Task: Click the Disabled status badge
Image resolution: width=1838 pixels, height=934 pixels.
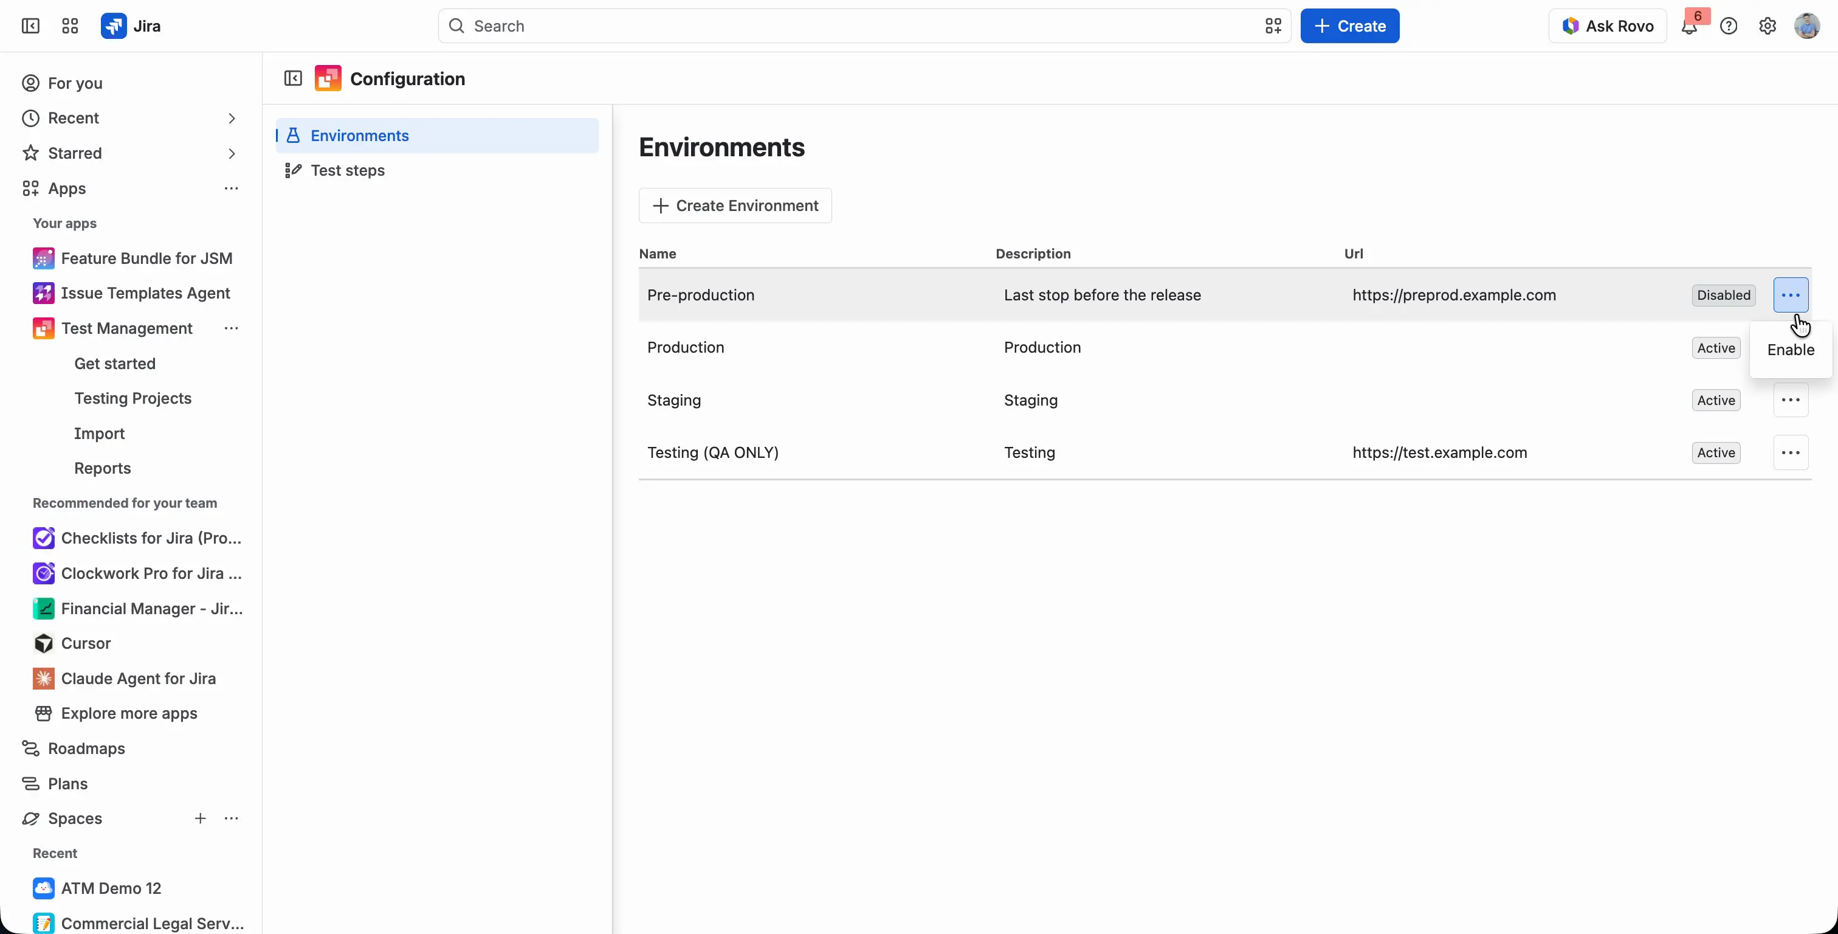Action: pos(1723,296)
